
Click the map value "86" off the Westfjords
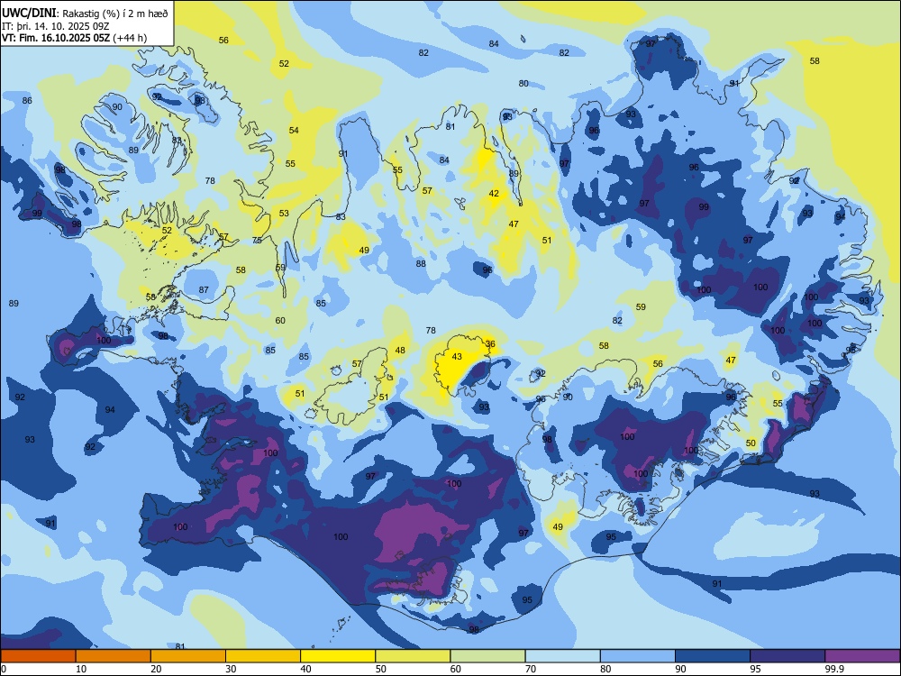(x=27, y=101)
